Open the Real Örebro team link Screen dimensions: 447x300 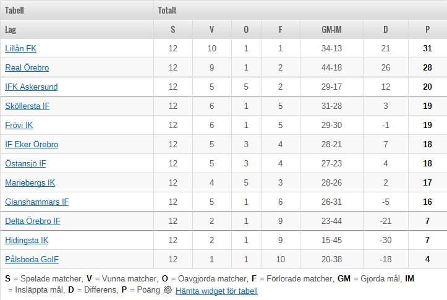(27, 67)
